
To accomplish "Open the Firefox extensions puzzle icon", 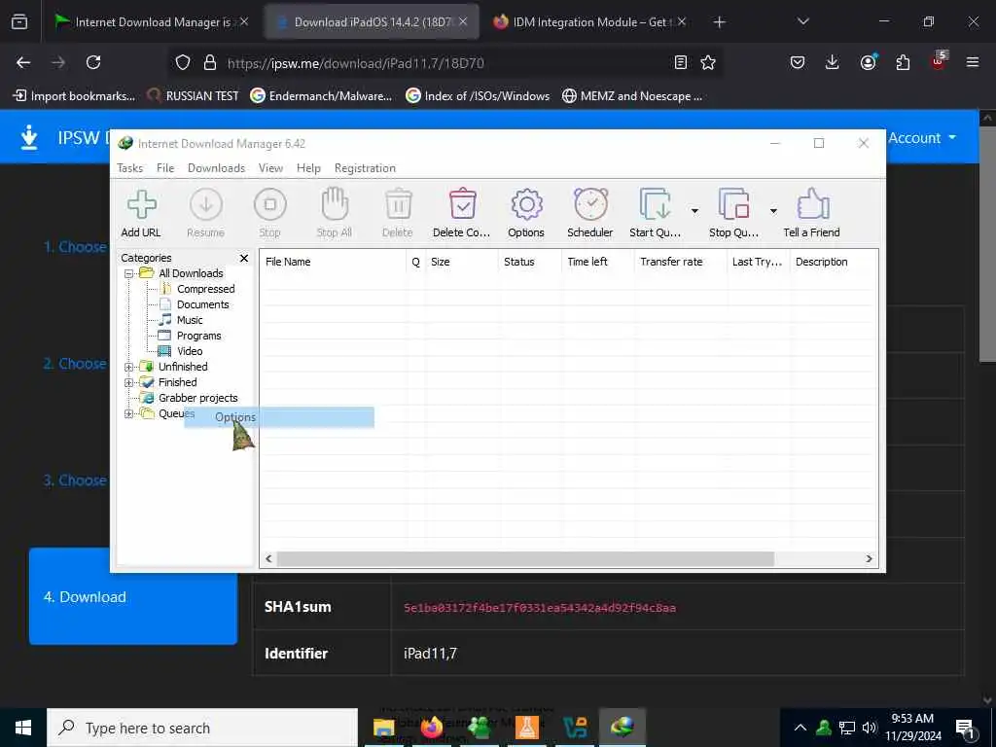I will (x=903, y=62).
